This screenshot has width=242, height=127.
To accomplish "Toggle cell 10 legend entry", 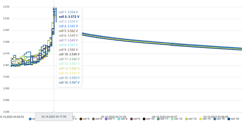I will [148, 119].
